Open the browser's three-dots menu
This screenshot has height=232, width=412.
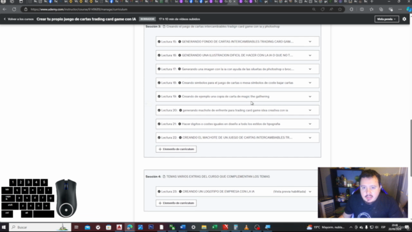pos(400,10)
